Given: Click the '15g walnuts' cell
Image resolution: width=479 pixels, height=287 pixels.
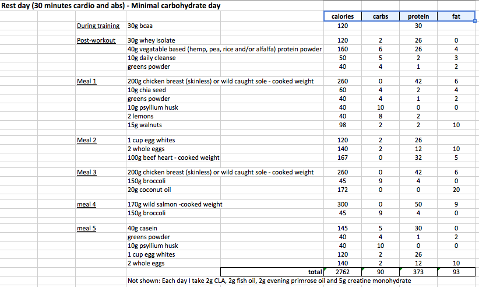Looking at the screenshot, I should click(173, 125).
